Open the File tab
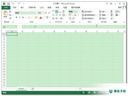 tap(6, 7)
